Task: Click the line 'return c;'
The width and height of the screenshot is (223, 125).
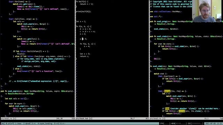Action: click(x=84, y=56)
